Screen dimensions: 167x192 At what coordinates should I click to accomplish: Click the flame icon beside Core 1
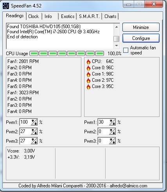pos(88,74)
